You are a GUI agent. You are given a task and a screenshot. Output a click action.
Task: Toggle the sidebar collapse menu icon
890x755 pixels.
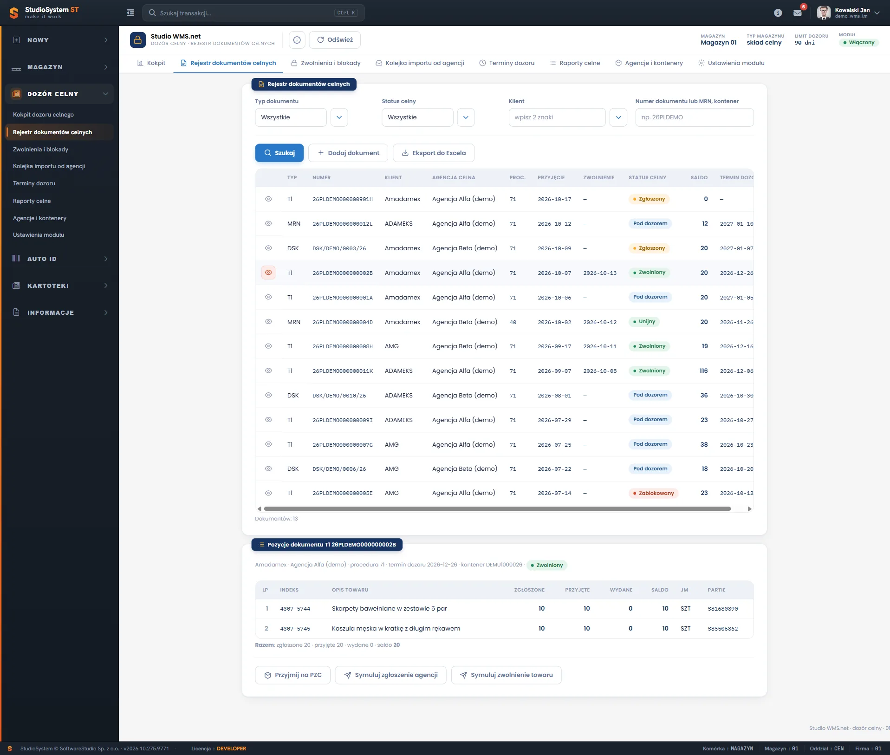tap(130, 13)
